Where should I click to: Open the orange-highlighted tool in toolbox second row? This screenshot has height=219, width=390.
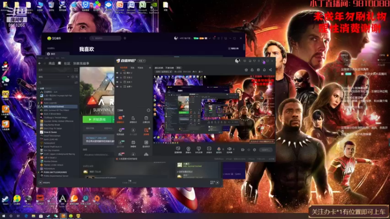[x=146, y=131]
